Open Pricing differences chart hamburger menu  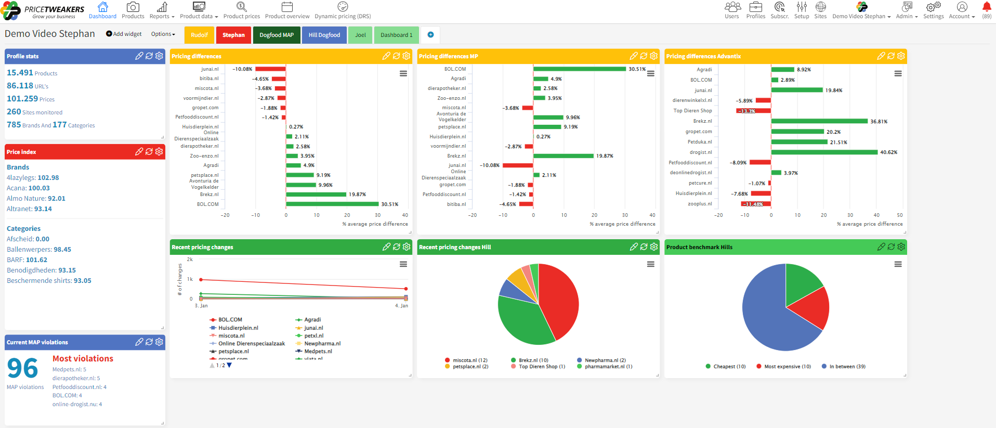pyautogui.click(x=403, y=74)
